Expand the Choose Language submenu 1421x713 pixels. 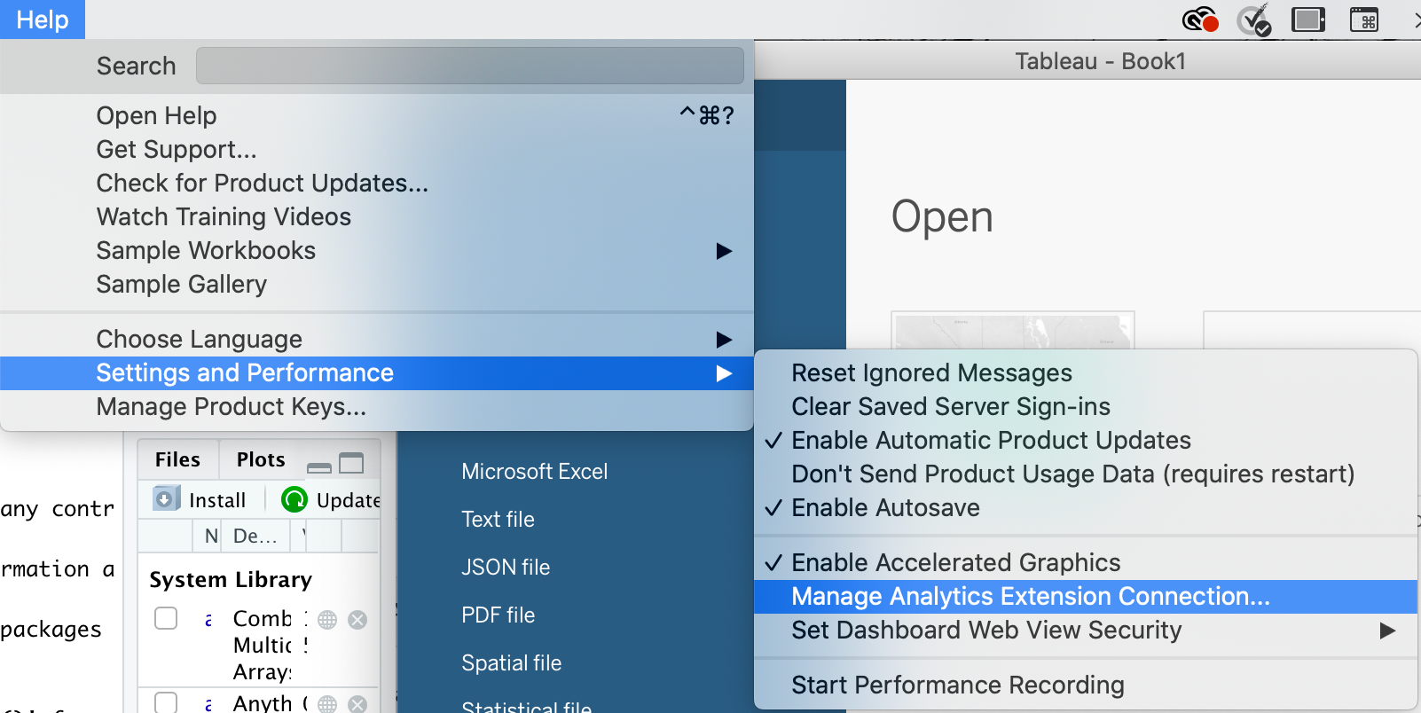coord(377,339)
